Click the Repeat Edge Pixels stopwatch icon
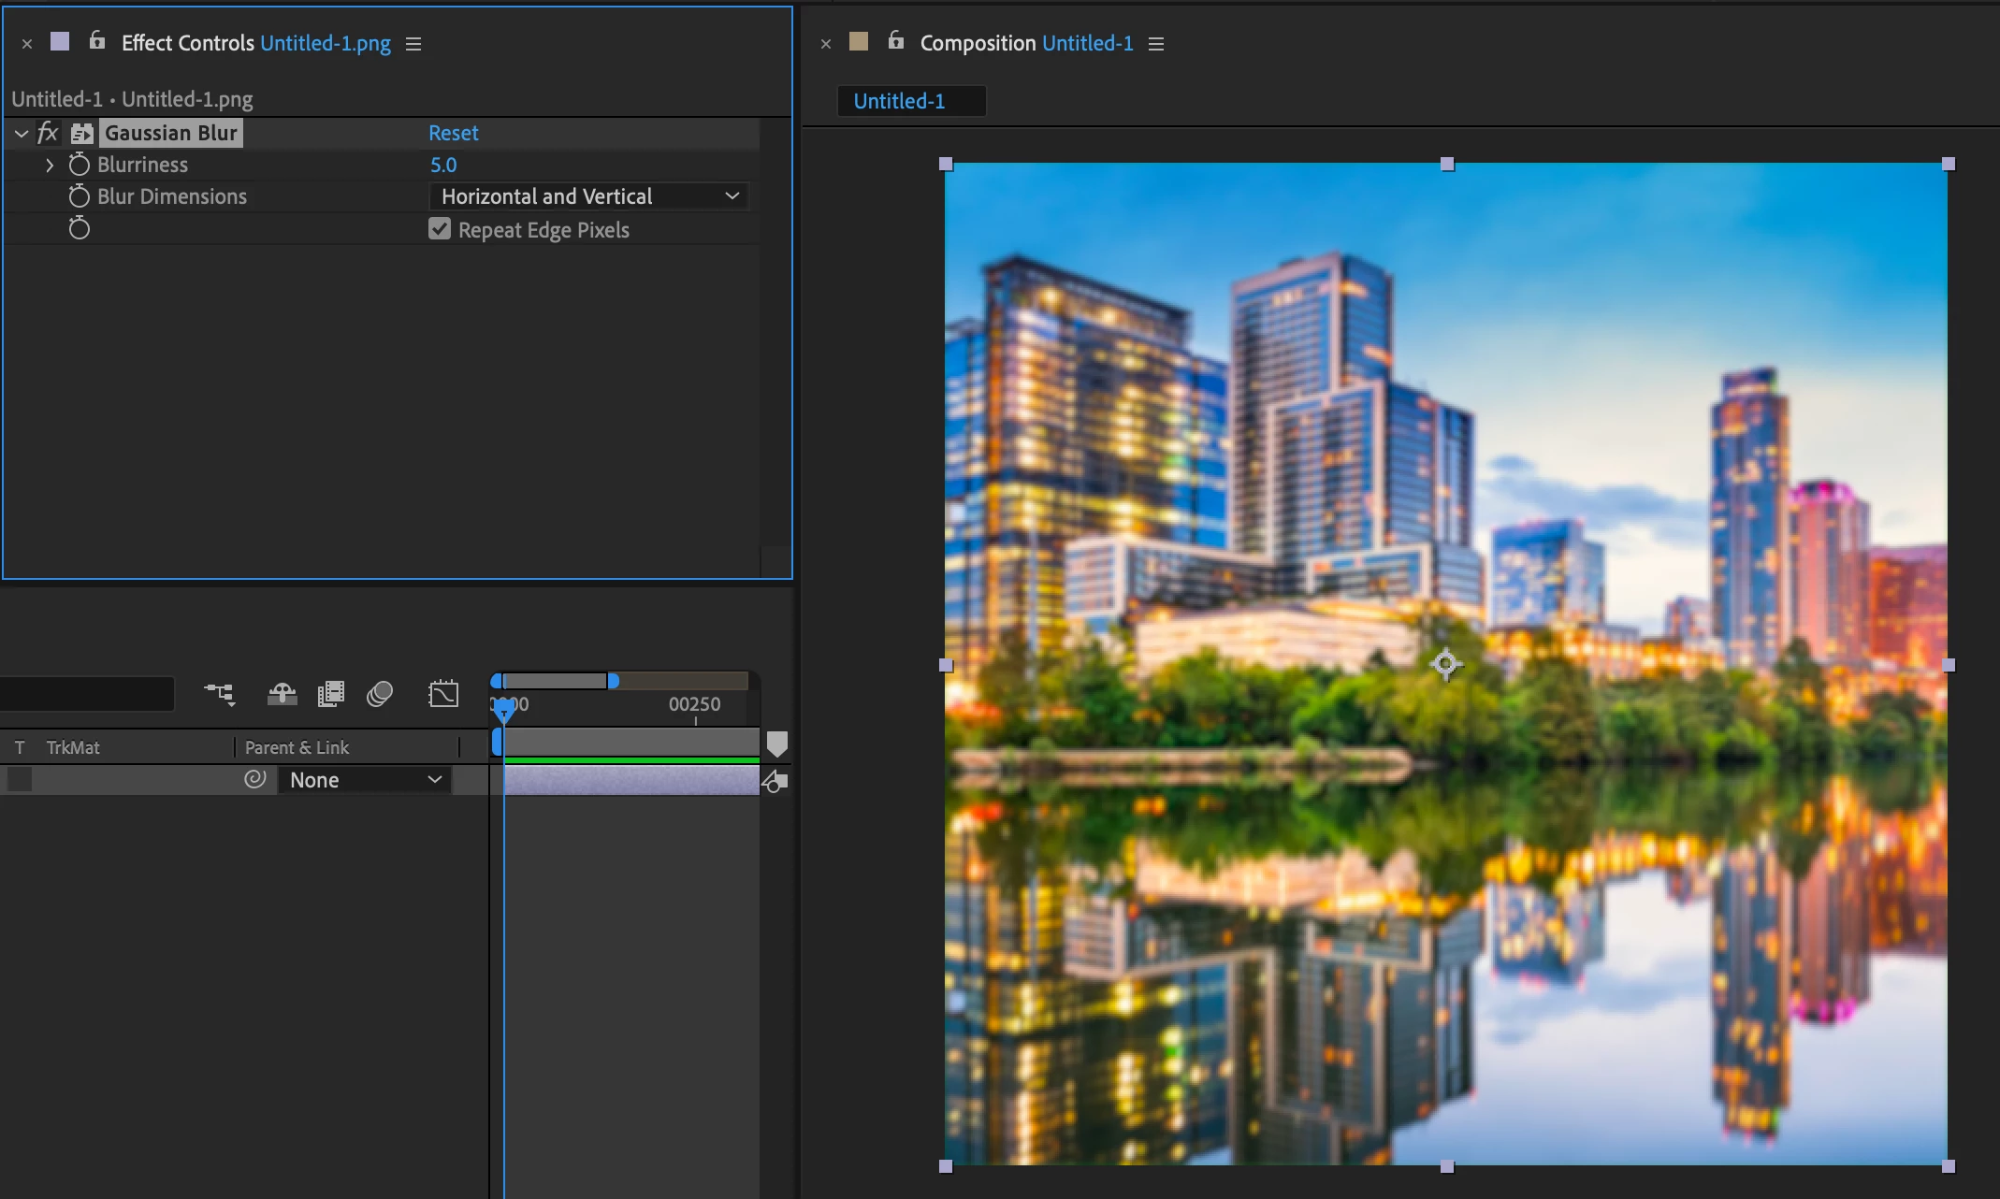Viewport: 2000px width, 1199px height. coord(80,228)
